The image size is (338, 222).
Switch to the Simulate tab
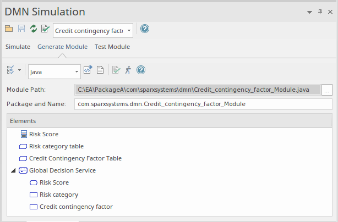[x=18, y=47]
